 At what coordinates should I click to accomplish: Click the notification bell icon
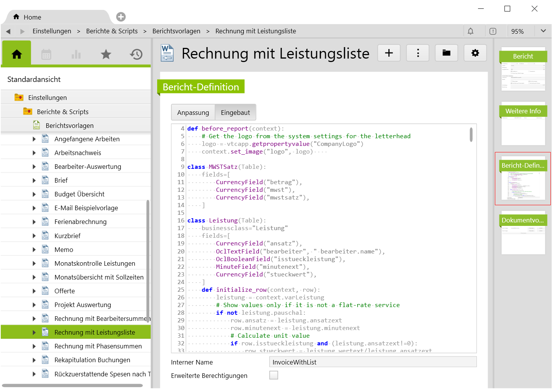click(470, 31)
